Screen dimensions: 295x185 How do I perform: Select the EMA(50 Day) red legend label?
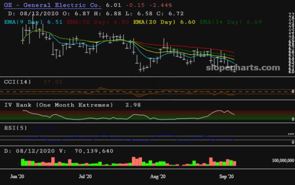point(86,21)
